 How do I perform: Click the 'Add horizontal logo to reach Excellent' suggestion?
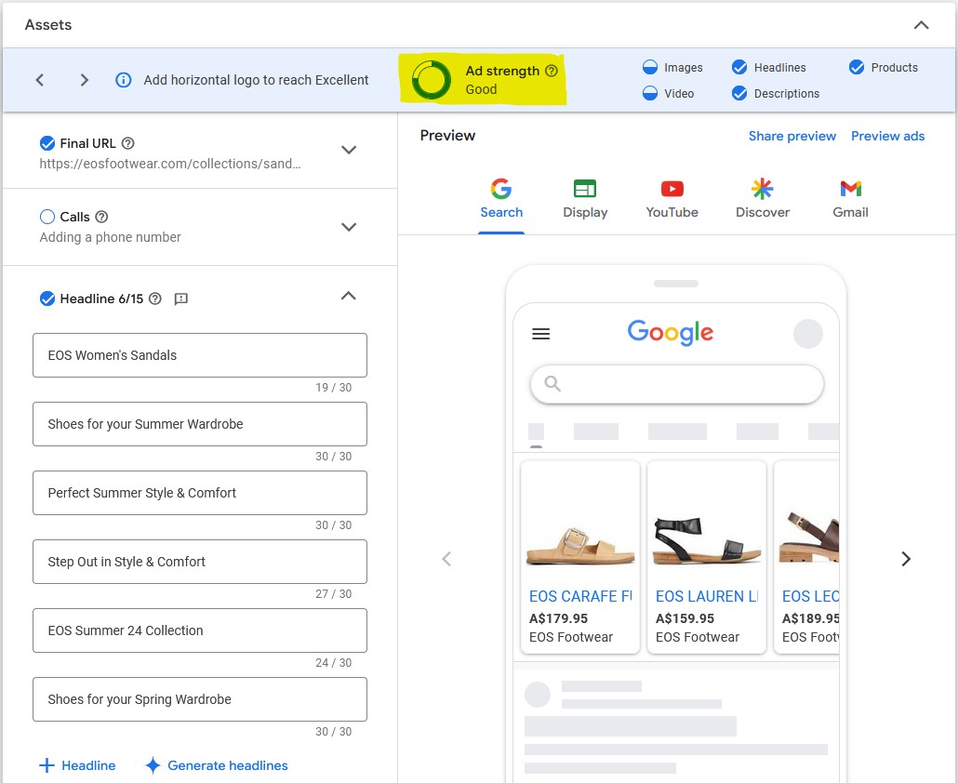coord(256,80)
